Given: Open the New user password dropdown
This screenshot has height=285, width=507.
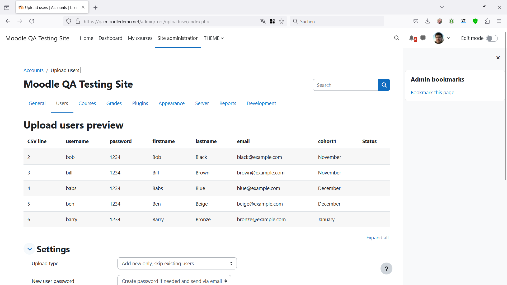Looking at the screenshot, I should pyautogui.click(x=174, y=281).
